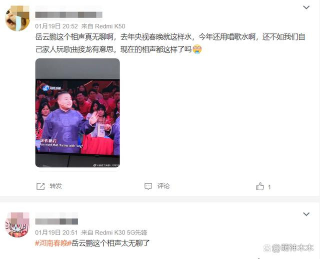Click the 来自 Redmi K50 source link

[x=103, y=26]
